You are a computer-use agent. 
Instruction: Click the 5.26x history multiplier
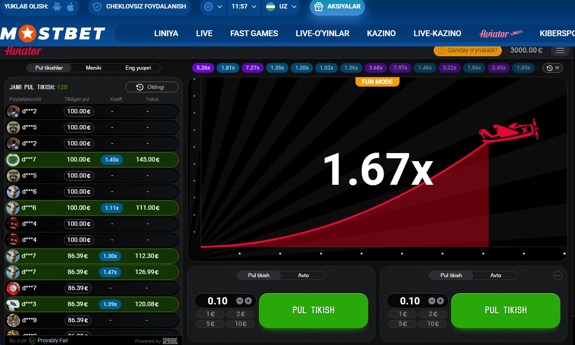(203, 68)
